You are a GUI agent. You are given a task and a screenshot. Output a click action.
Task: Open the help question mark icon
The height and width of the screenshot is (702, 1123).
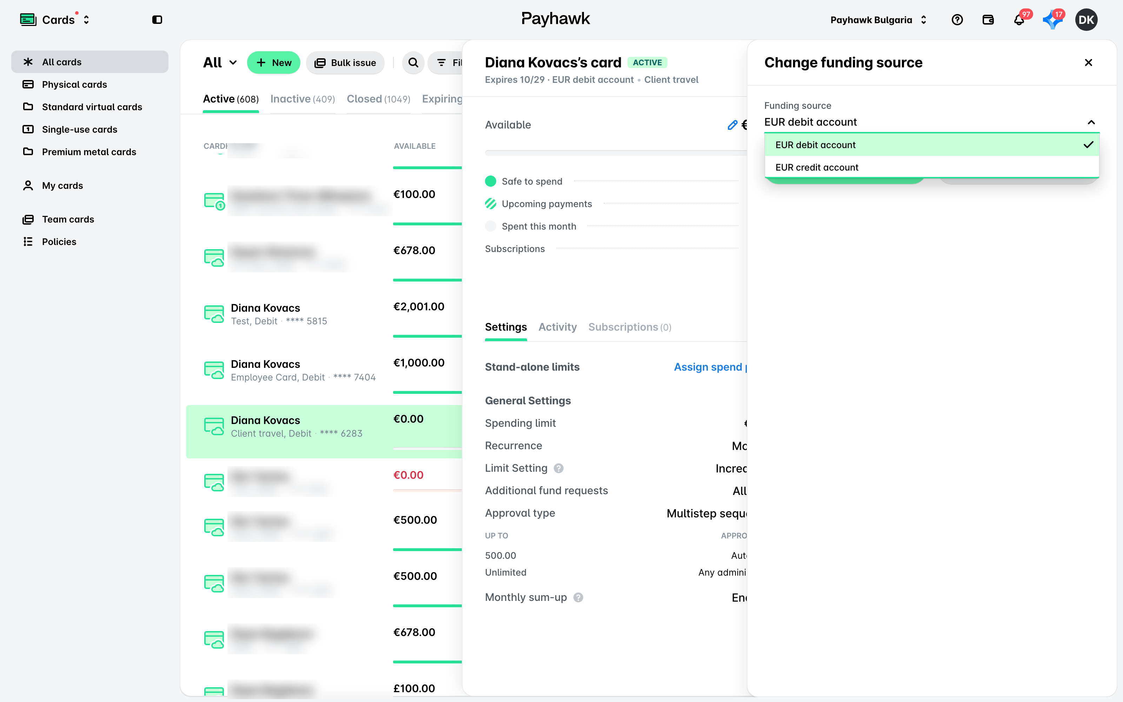pyautogui.click(x=957, y=20)
